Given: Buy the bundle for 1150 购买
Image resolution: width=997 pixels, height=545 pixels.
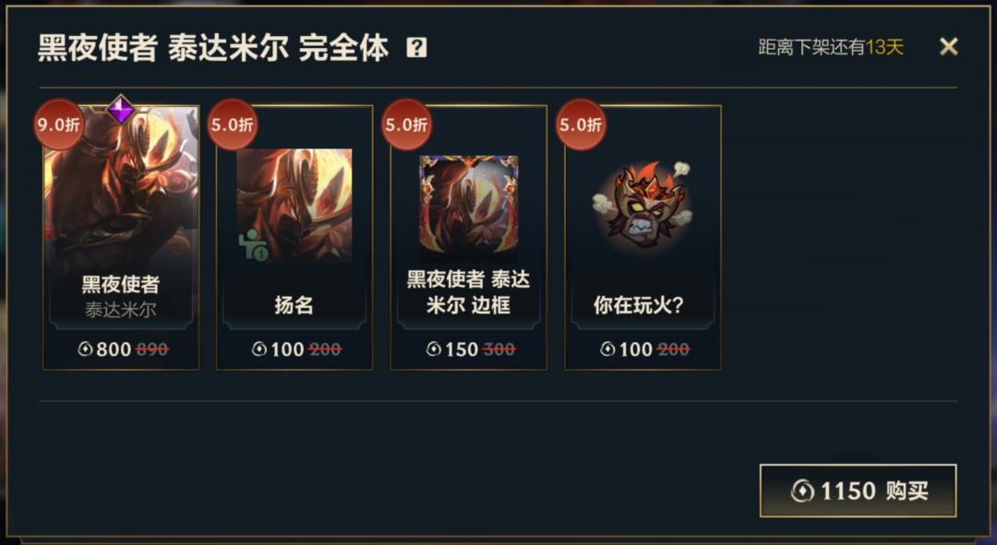Looking at the screenshot, I should pos(858,491).
